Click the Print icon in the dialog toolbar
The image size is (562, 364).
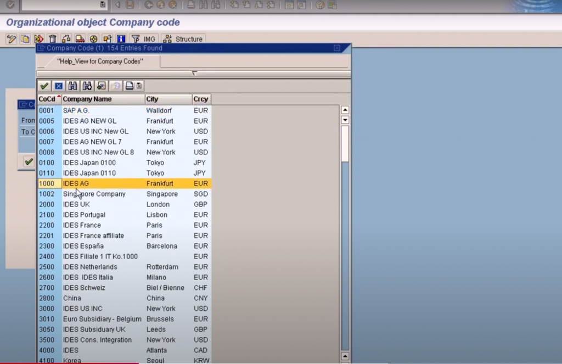(130, 86)
